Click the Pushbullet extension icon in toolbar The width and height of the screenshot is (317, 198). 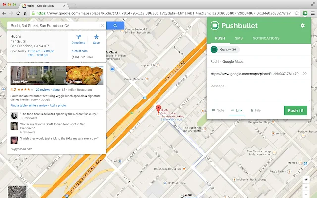point(305,13)
